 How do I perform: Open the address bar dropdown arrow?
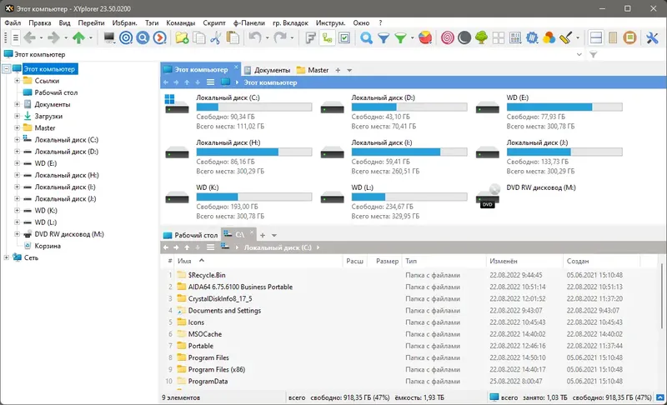point(579,54)
